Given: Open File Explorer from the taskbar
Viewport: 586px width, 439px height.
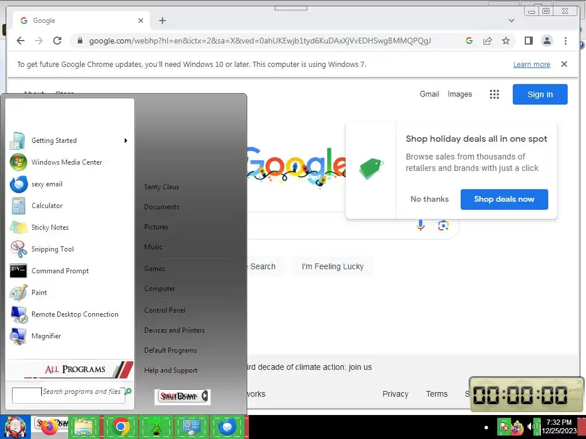Looking at the screenshot, I should click(84, 426).
